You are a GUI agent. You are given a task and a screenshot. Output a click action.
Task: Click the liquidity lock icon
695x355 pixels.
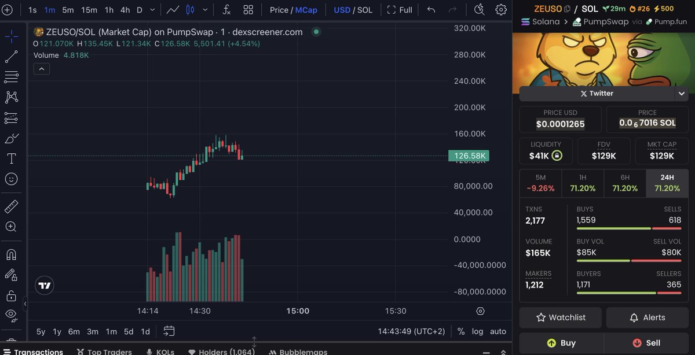pos(557,156)
